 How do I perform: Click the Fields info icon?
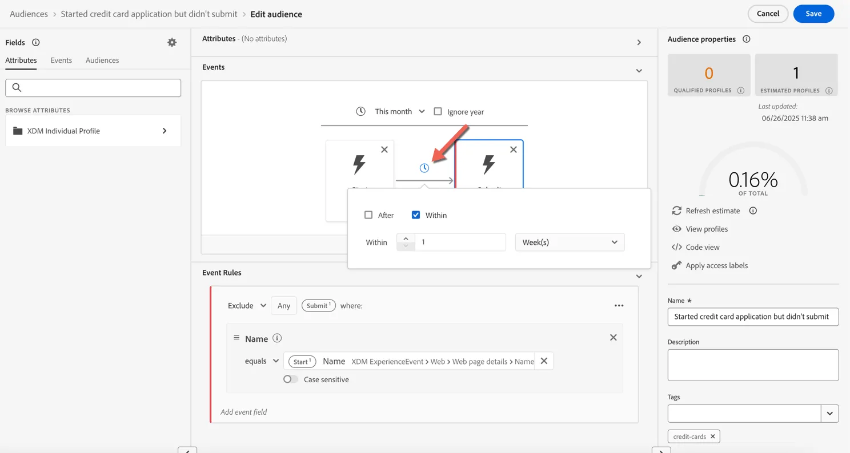(35, 42)
